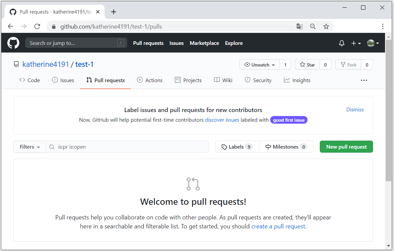Click the is:pr is:open filter input

click(127, 147)
